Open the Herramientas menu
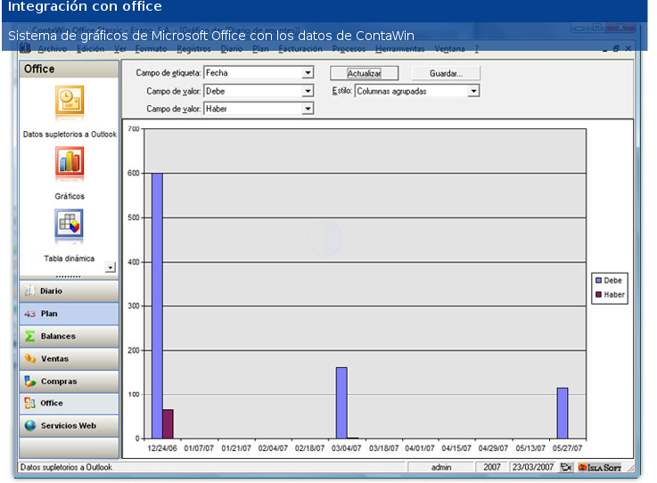The image size is (657, 483). click(400, 49)
